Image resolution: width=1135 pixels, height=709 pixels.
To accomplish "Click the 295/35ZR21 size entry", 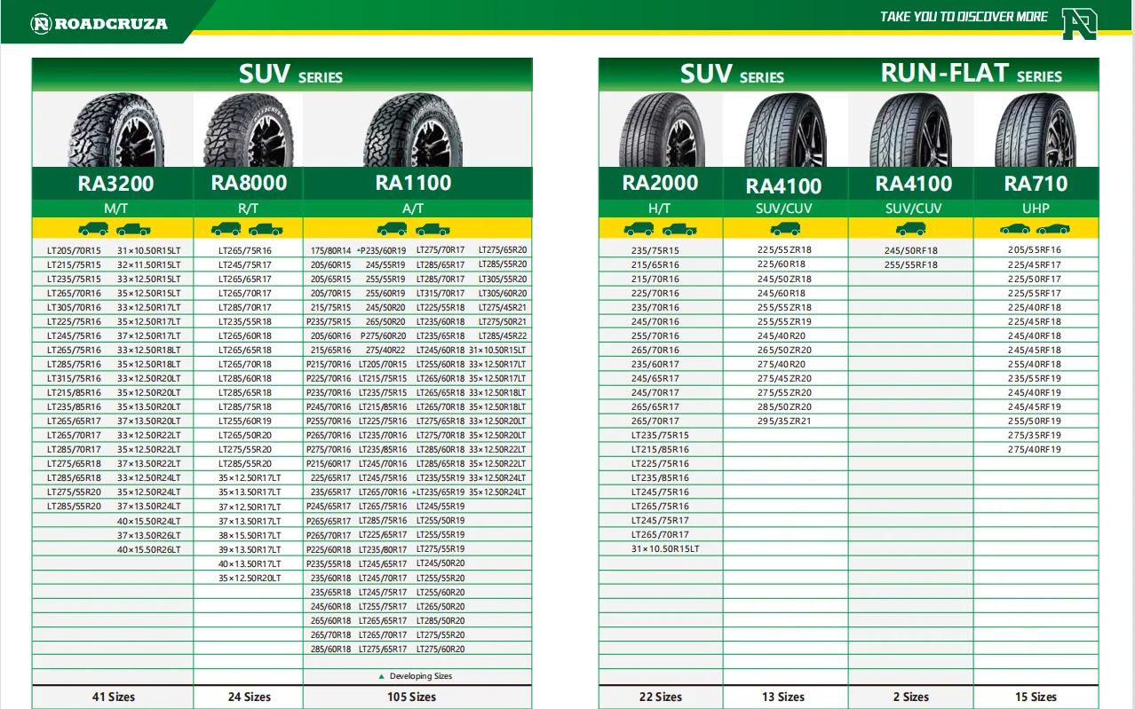I will (784, 421).
